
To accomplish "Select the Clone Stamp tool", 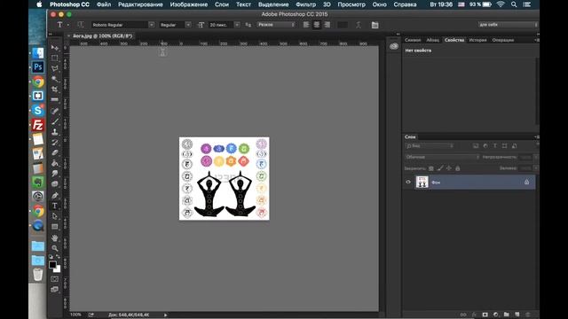I will point(55,132).
